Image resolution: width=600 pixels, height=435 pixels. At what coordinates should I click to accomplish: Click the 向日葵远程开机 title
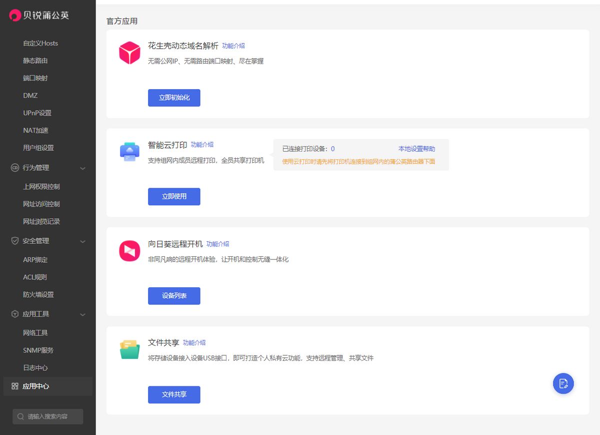175,244
